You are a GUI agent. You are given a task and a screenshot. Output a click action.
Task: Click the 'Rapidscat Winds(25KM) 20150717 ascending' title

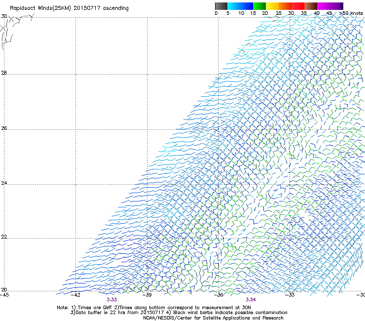(69, 8)
